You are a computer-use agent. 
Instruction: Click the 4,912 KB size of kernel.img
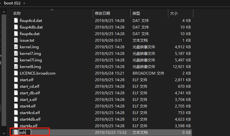[x=183, y=47]
